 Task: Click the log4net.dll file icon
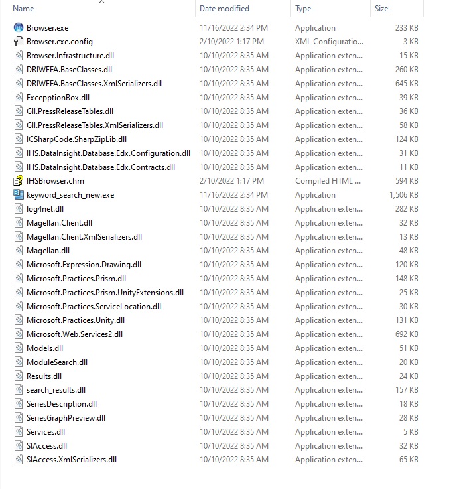19,208
